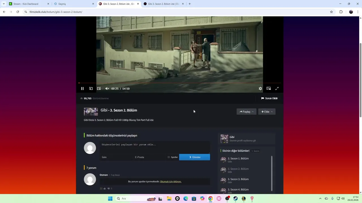Open League of Legends from taskbar

[244, 198]
